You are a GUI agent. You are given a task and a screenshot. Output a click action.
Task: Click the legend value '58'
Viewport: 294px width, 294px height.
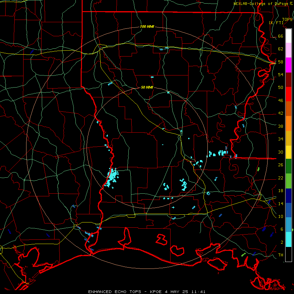pos(281,62)
